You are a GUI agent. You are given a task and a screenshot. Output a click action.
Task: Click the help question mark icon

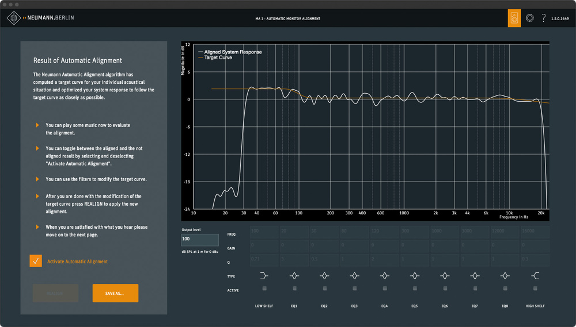click(543, 18)
